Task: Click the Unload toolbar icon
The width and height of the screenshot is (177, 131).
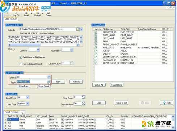Action: (37, 14)
